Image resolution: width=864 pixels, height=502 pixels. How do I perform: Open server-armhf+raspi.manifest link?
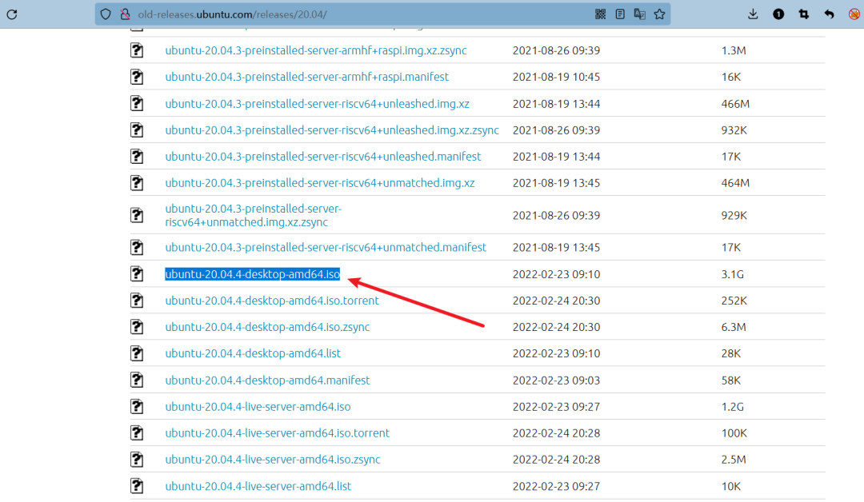click(306, 77)
